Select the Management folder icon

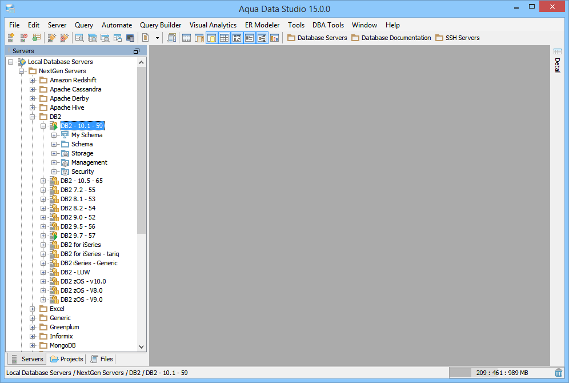point(65,162)
